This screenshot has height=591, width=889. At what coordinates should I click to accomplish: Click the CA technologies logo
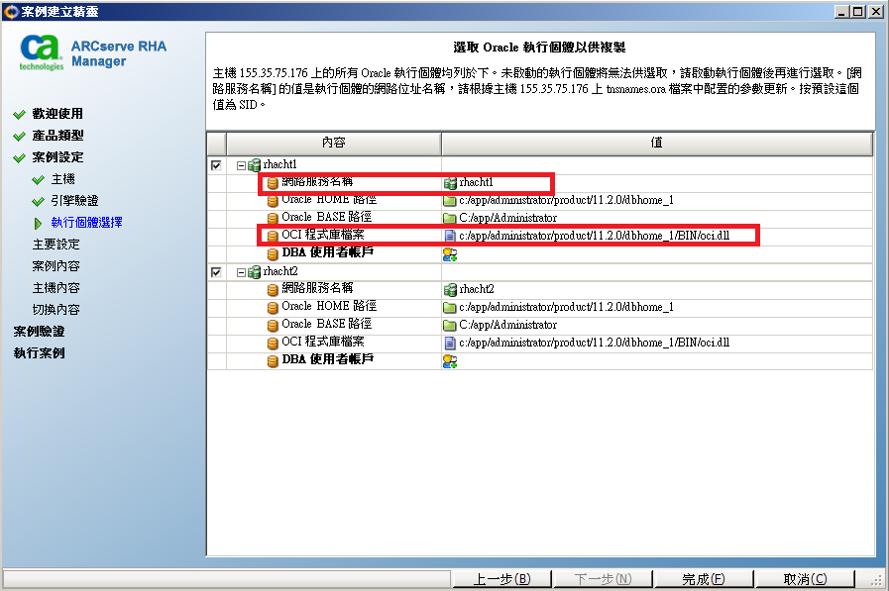coord(42,53)
